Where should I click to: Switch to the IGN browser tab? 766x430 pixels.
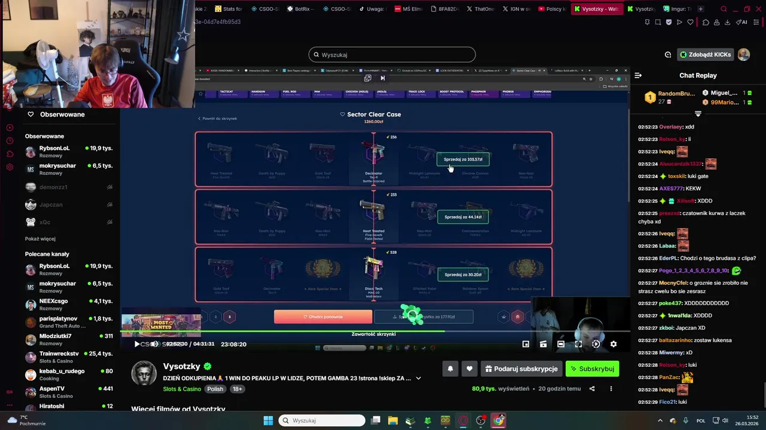[x=515, y=9]
